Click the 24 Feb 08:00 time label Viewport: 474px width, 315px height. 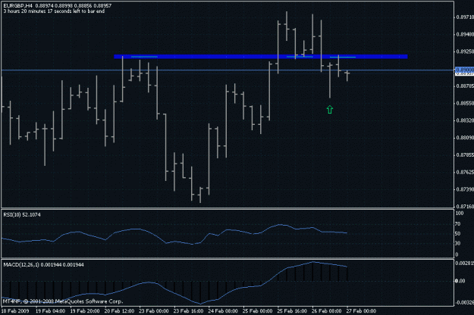[223, 310]
